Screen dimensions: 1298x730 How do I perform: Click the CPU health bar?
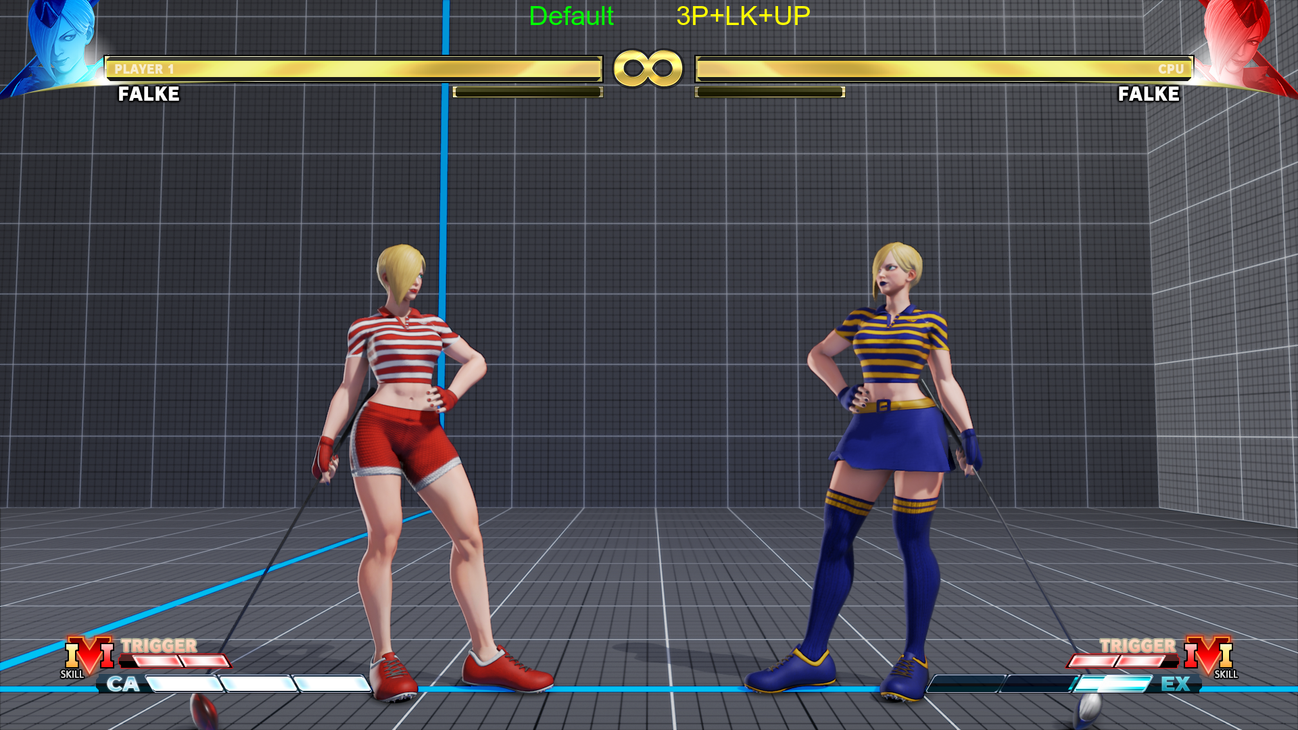(944, 69)
